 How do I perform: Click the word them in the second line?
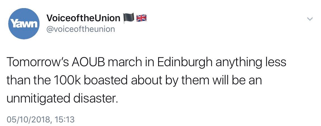(x=197, y=80)
